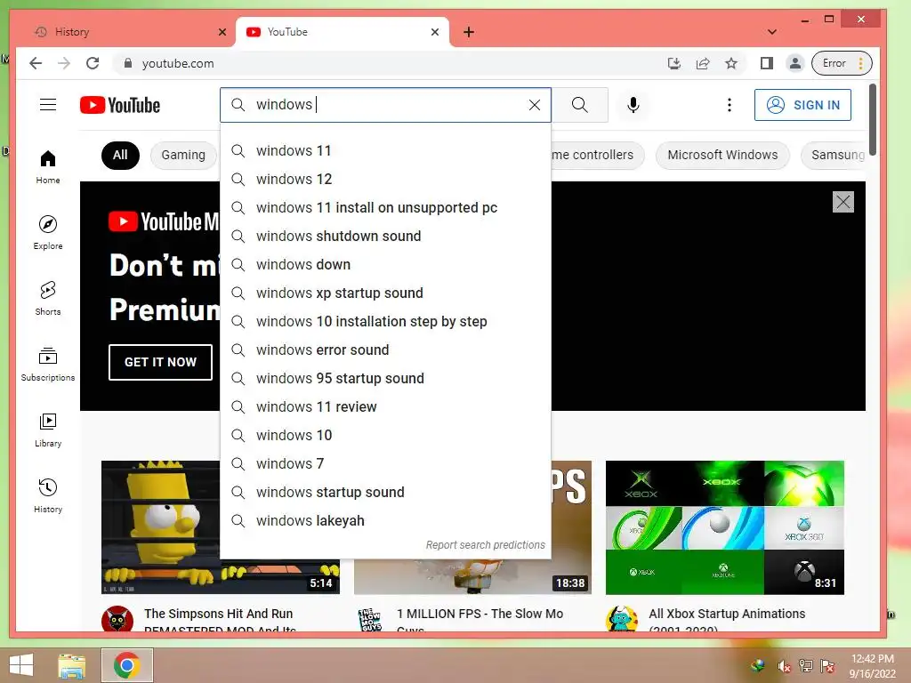This screenshot has width=911, height=683.
Task: Choose suggestion windows 11
Action: pos(385,151)
